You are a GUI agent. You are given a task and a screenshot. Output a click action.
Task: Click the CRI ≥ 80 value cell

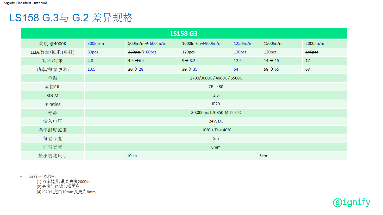tap(216, 87)
